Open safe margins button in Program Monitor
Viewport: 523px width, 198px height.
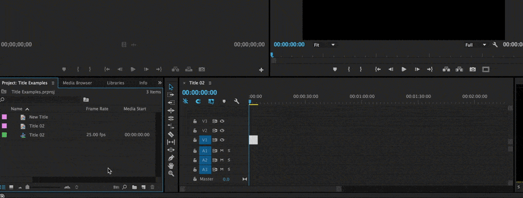click(x=486, y=69)
